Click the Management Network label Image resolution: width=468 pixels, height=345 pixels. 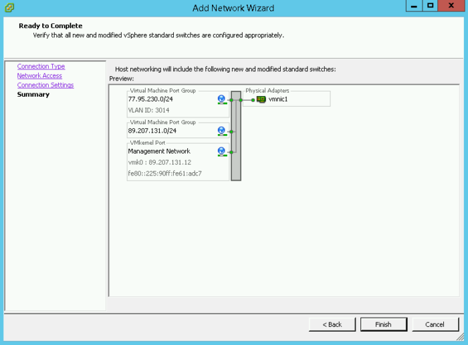(x=159, y=151)
